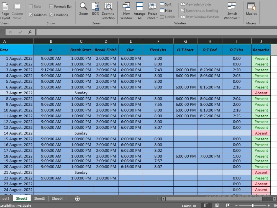Adjust the zoom slider handle
The width and height of the screenshot is (277, 208).
[x=253, y=206]
